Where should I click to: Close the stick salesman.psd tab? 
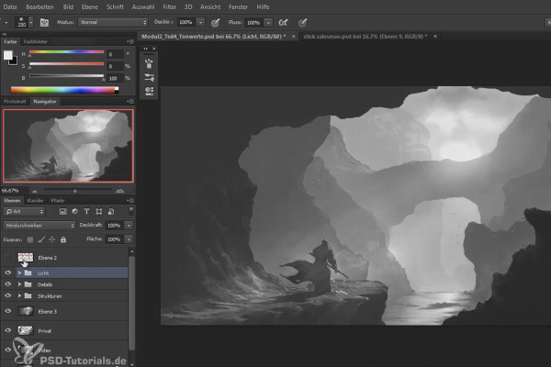click(435, 36)
